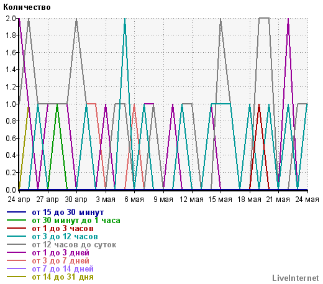Viewport: 323px width, 284px height.
Task: Select the 'от 3 до 12 часов' legend entry
Action: click(65, 237)
